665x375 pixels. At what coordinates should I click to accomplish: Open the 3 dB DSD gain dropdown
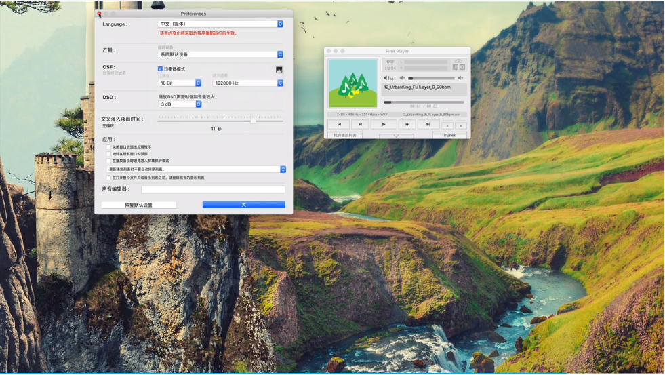click(x=180, y=104)
